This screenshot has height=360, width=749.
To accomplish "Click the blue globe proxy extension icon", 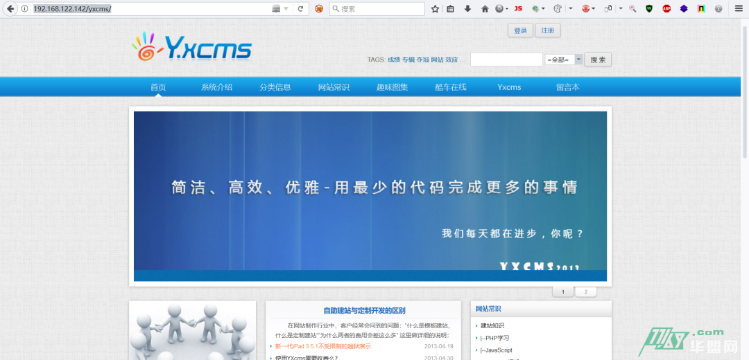I will point(535,8).
